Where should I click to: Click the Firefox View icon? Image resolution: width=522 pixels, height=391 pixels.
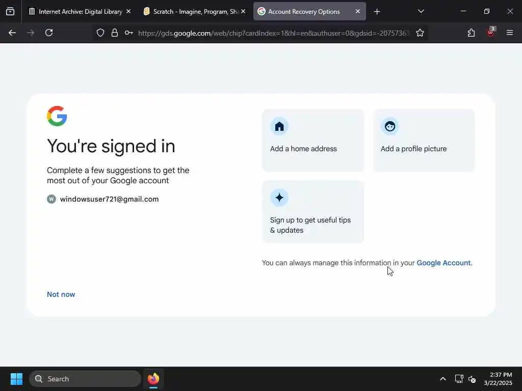click(10, 12)
